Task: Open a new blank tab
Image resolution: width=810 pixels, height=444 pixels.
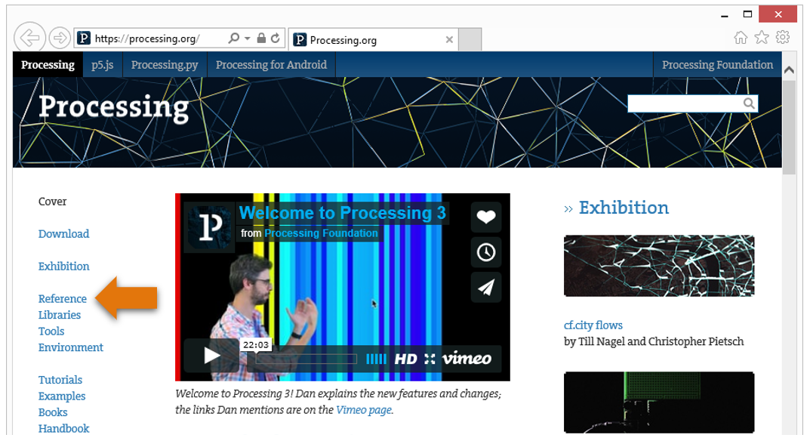Action: pyautogui.click(x=470, y=39)
